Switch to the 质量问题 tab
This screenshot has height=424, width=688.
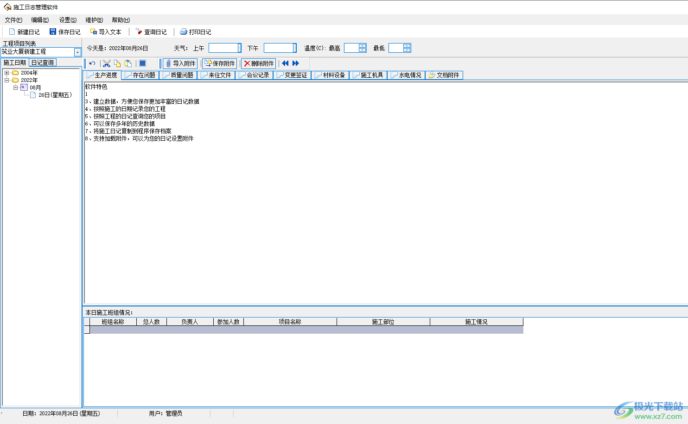[x=178, y=75]
